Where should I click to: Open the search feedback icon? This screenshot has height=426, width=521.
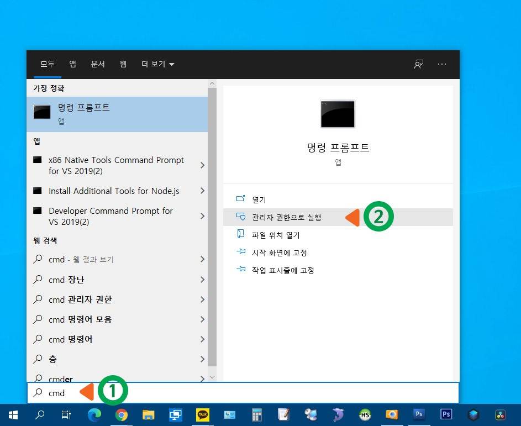(419, 64)
